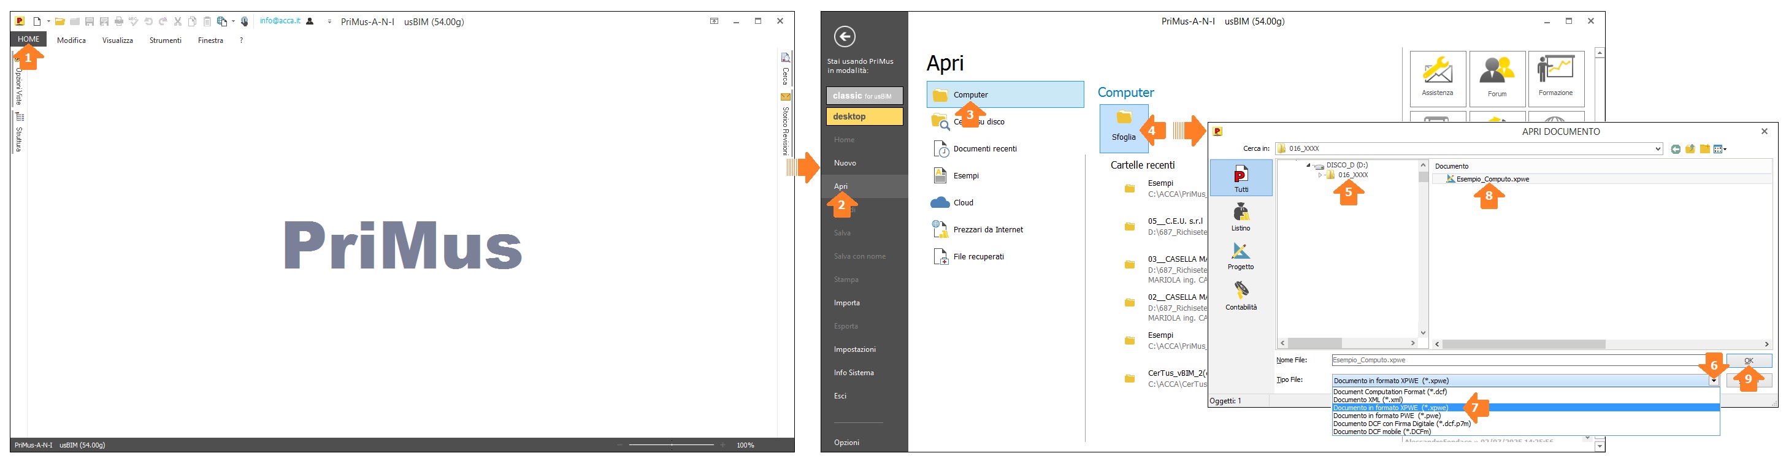Click the green back arrow in Apri Documento
Viewport: 1786px width, 461px height.
1676,149
